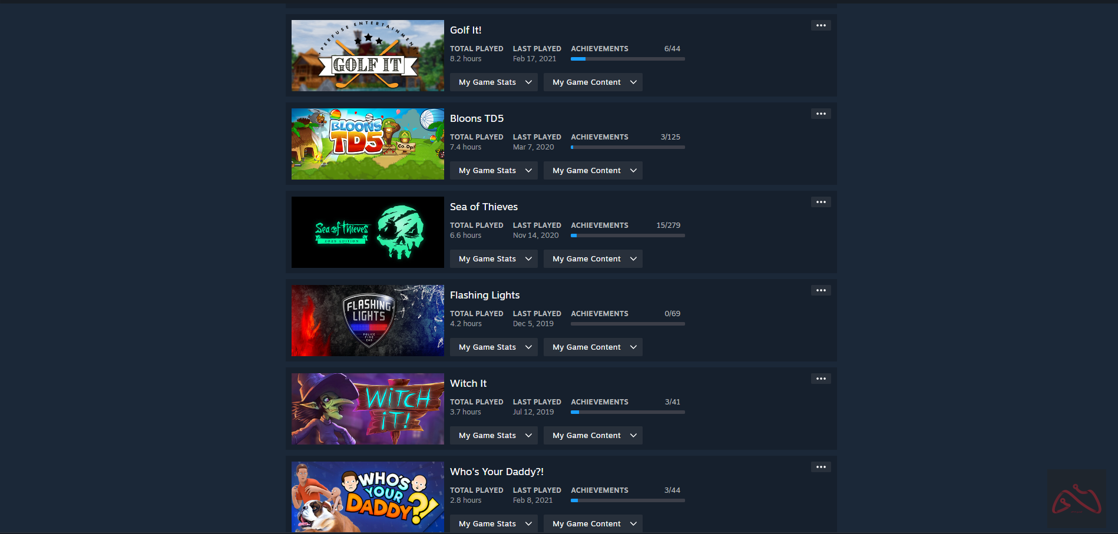Expand My Game Stats for Witch It
Image resolution: width=1118 pixels, height=534 pixels.
click(x=494, y=436)
